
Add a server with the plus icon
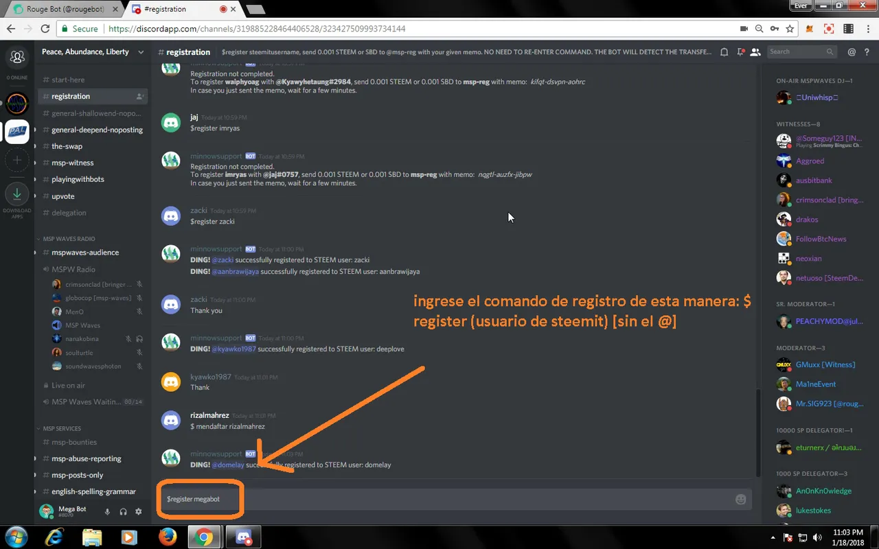tap(17, 161)
